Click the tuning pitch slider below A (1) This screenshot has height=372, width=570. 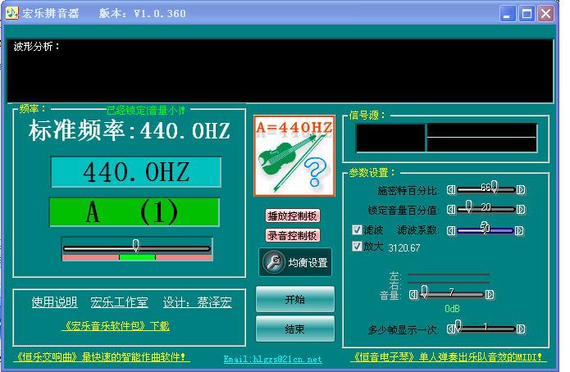click(136, 247)
